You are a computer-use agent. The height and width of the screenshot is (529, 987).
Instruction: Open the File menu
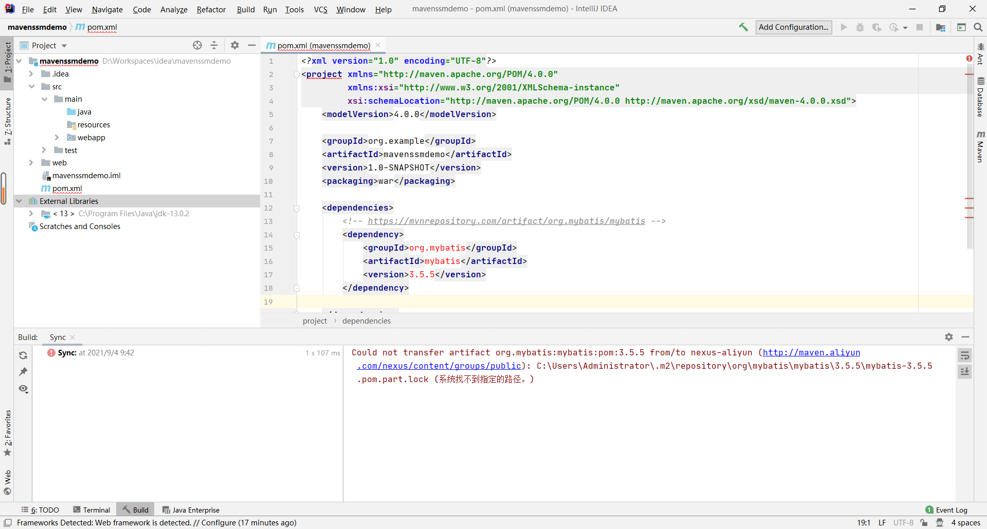(x=28, y=9)
